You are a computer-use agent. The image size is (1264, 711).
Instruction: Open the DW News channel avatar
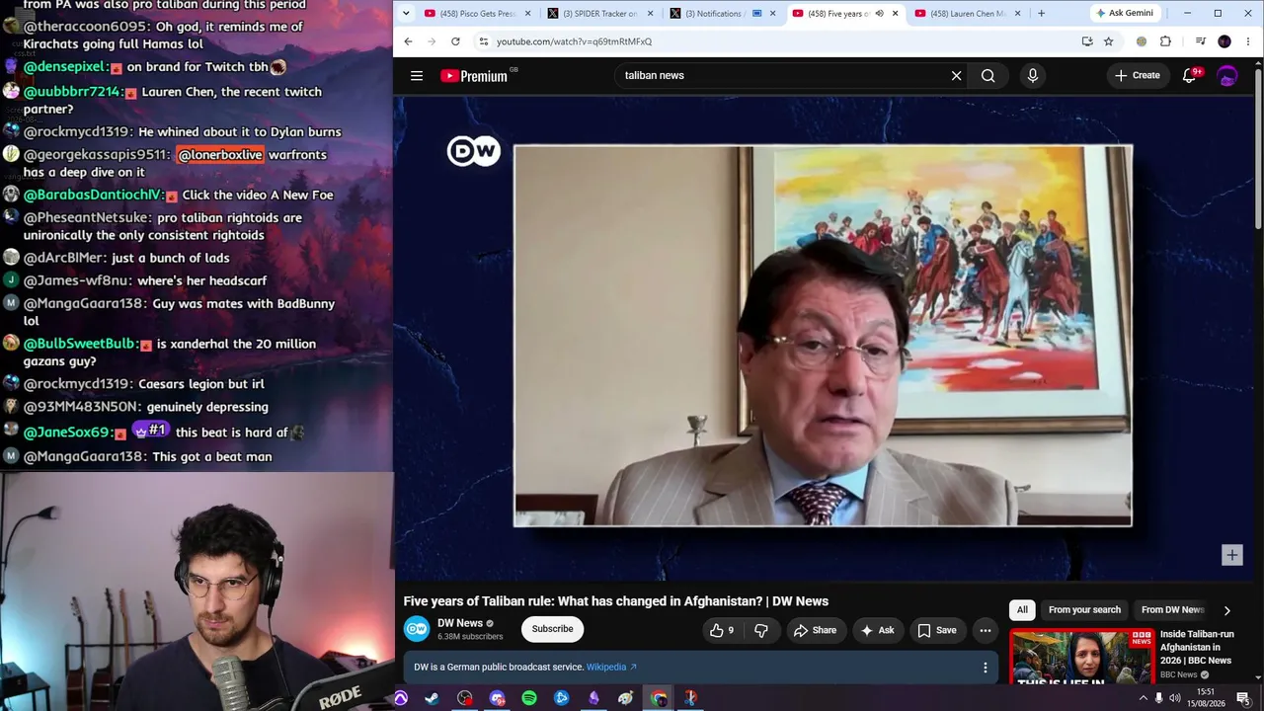coord(417,629)
